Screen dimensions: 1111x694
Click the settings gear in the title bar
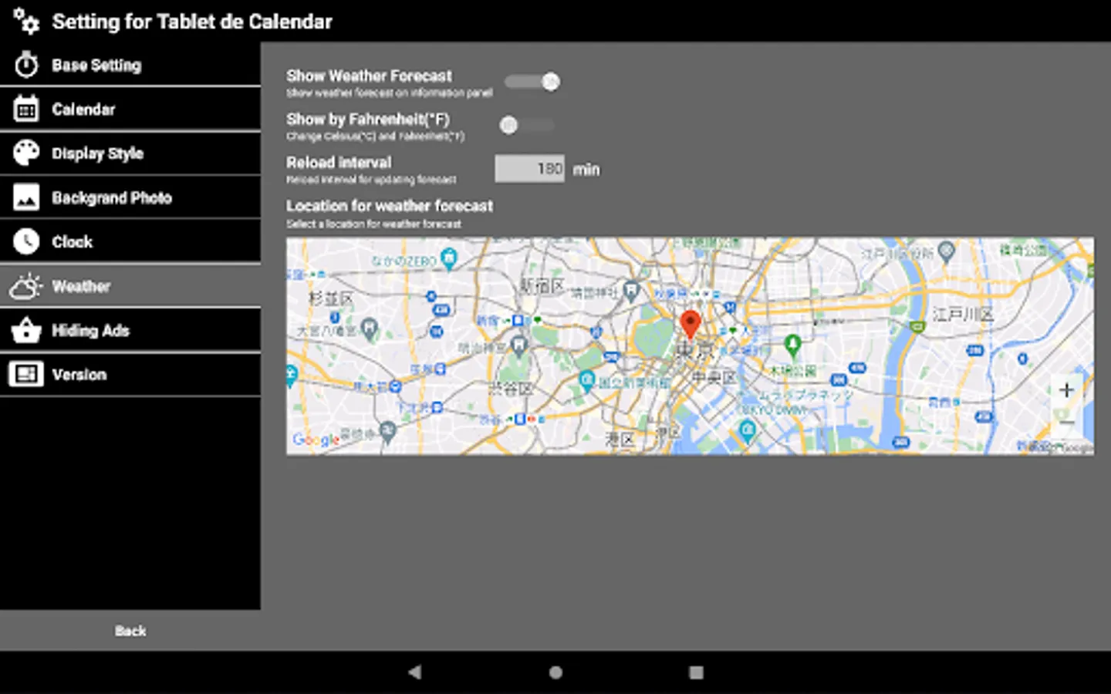(25, 22)
